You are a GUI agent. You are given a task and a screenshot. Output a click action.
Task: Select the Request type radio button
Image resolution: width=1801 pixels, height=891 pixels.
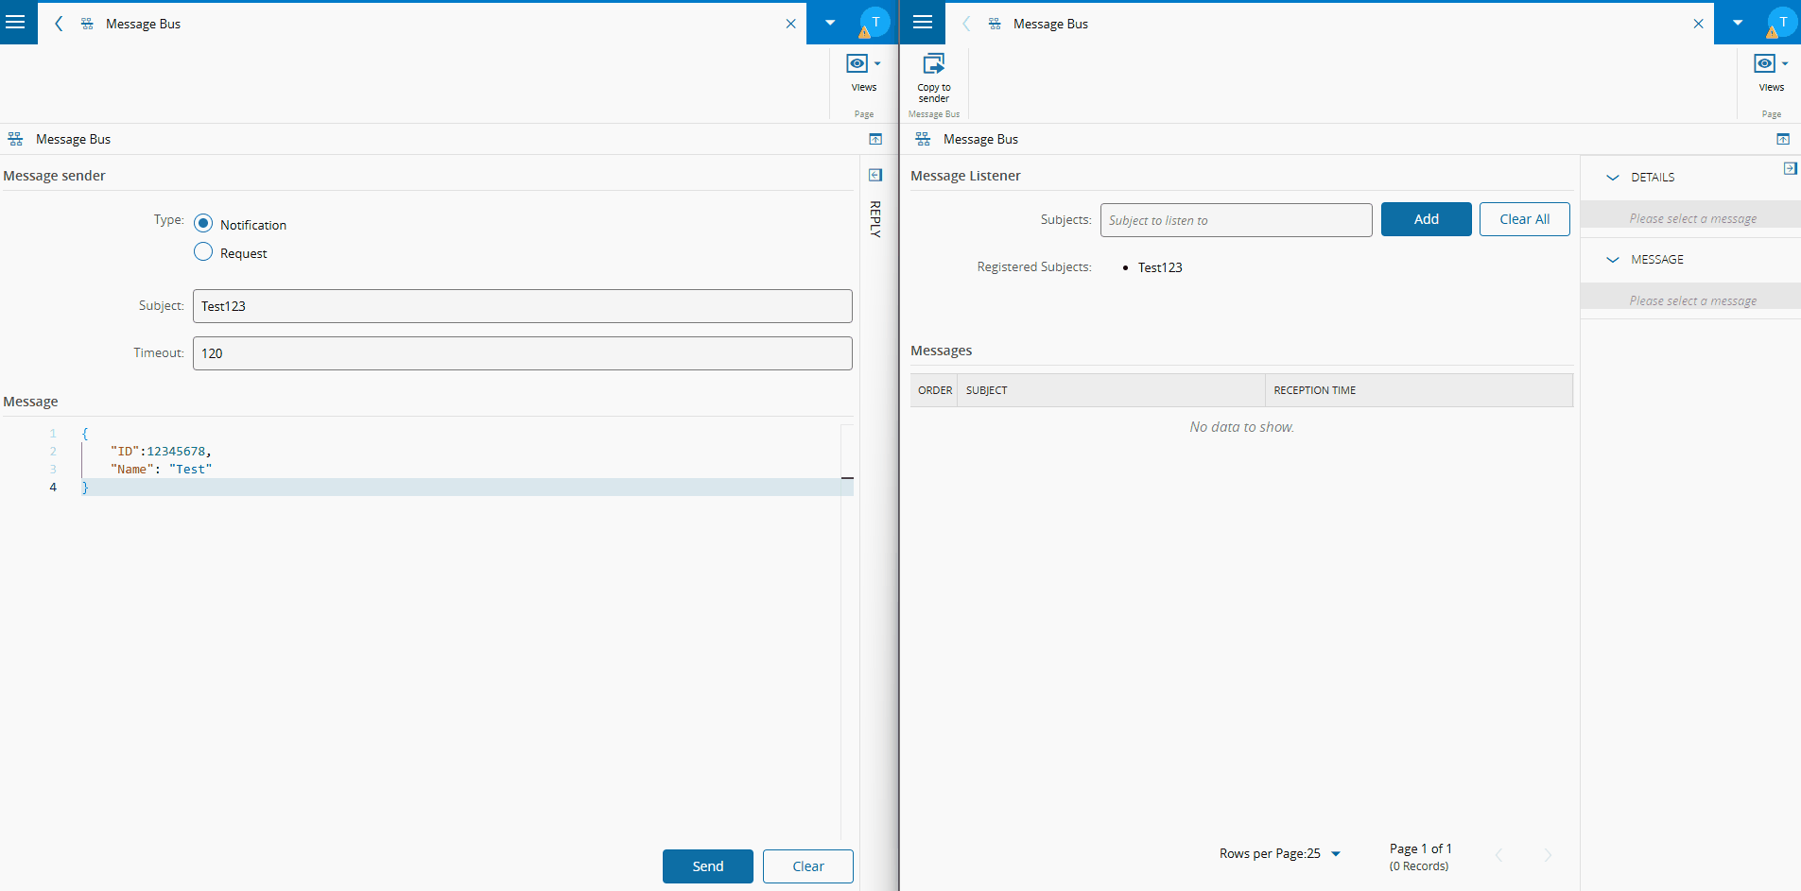203,252
